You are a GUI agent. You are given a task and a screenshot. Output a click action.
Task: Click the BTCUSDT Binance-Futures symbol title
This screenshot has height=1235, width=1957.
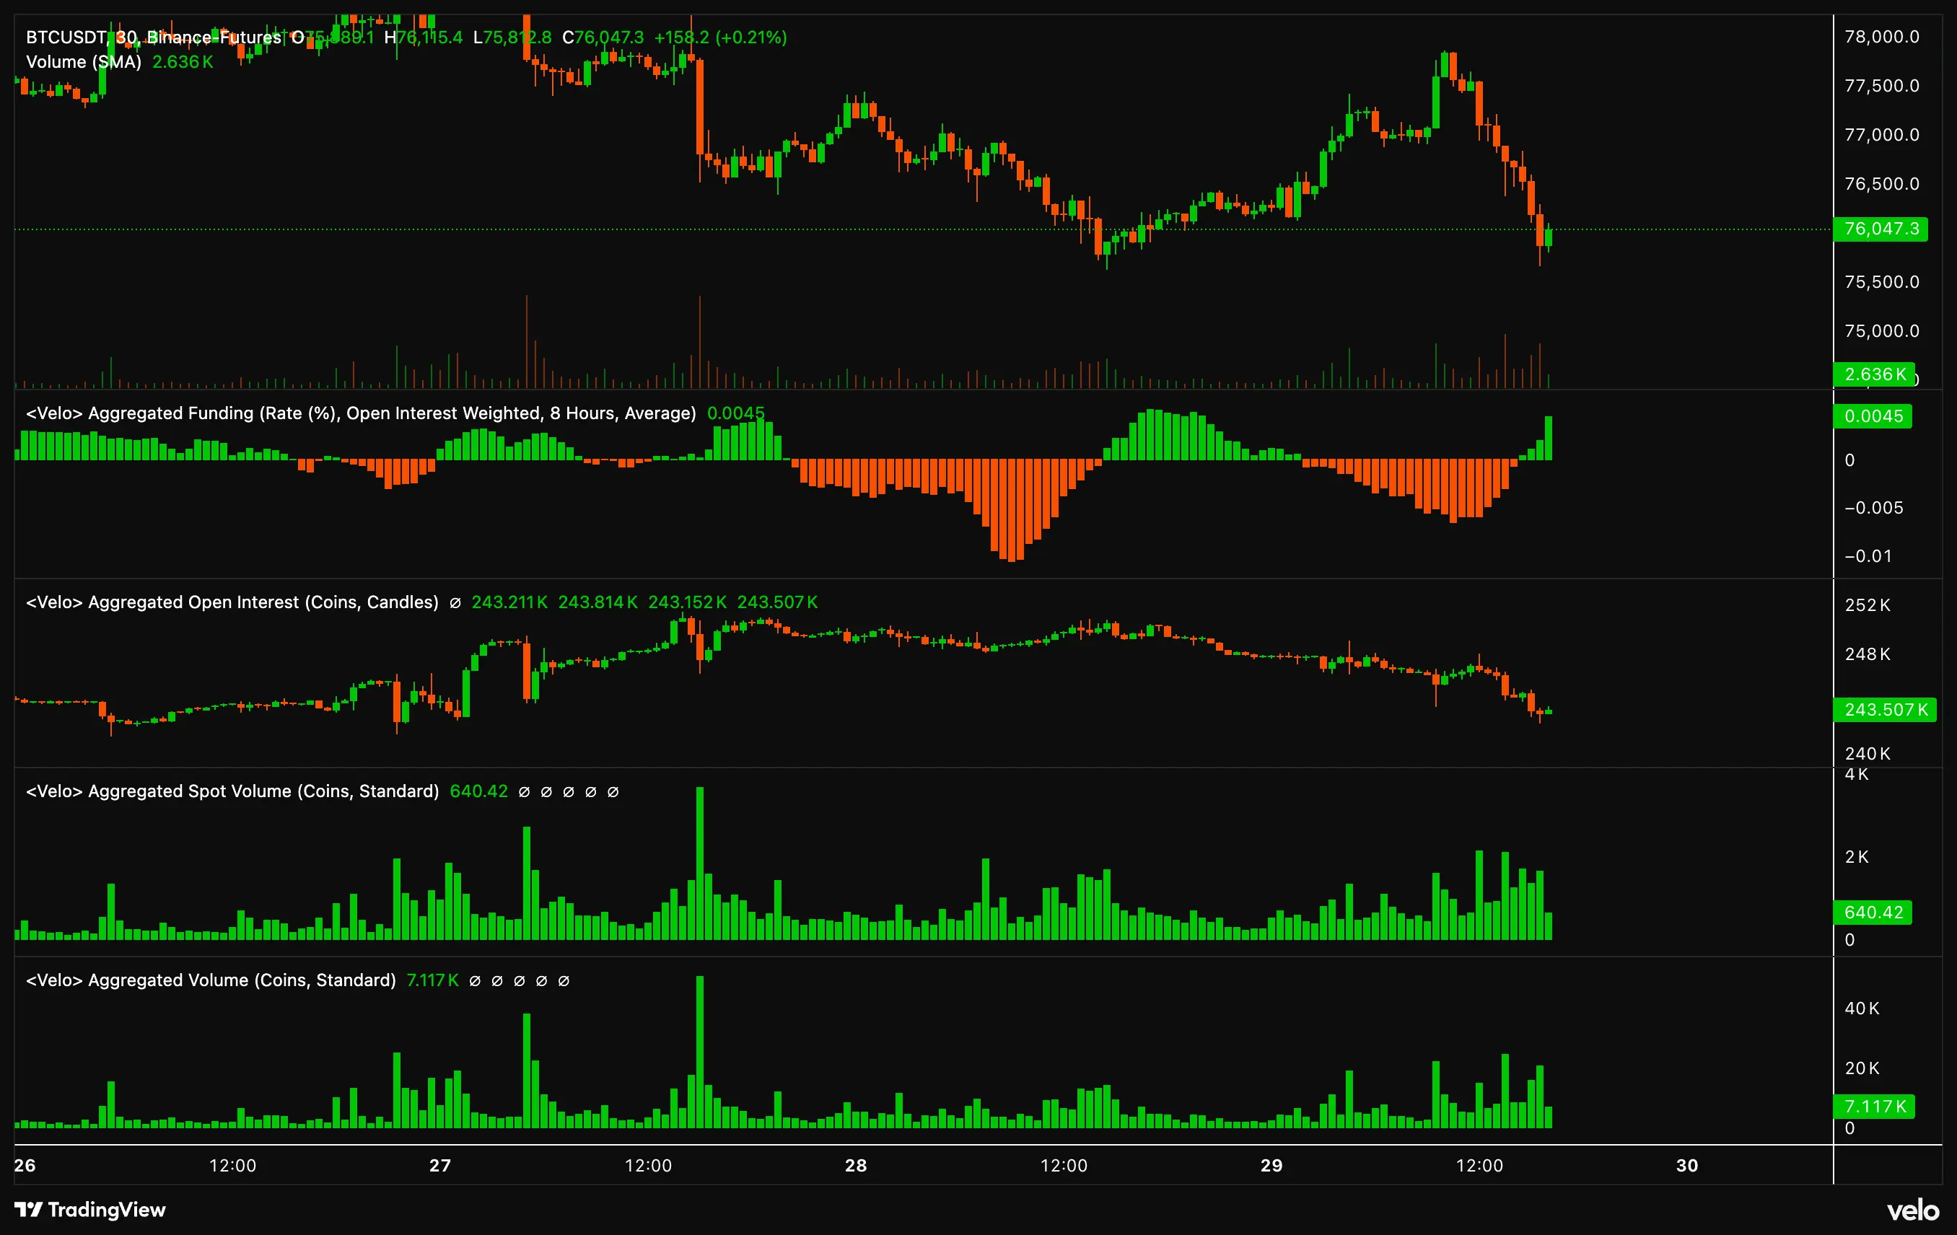coord(153,38)
